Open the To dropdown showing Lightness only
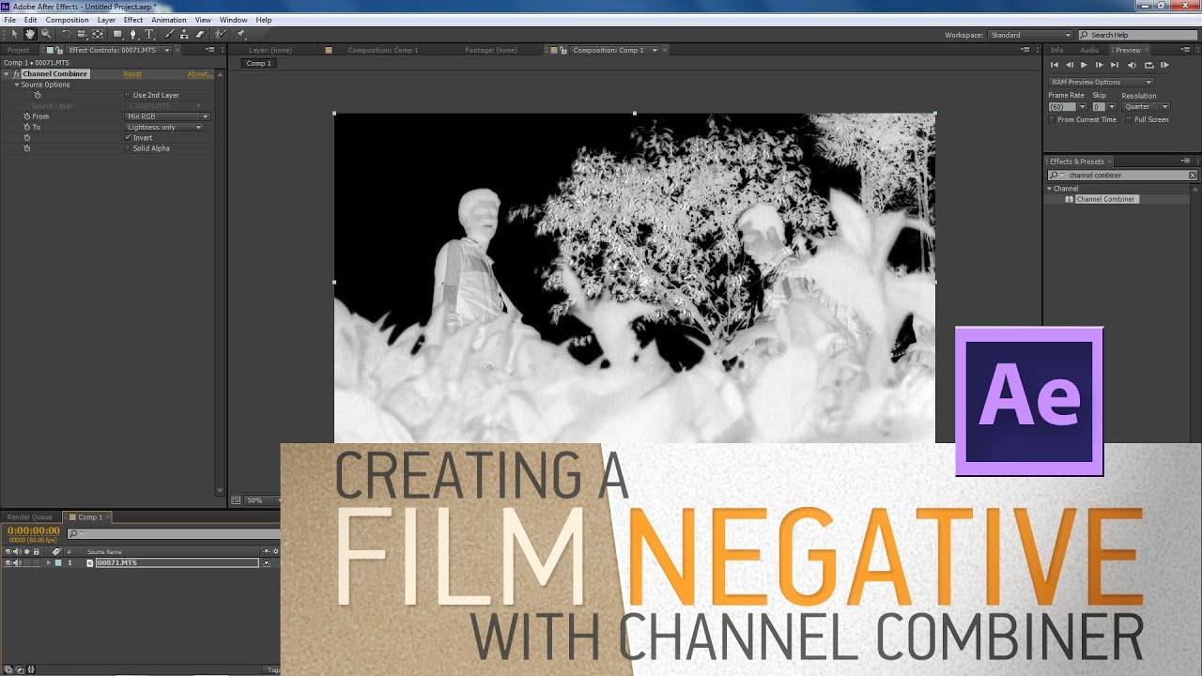1202x676 pixels. point(164,127)
